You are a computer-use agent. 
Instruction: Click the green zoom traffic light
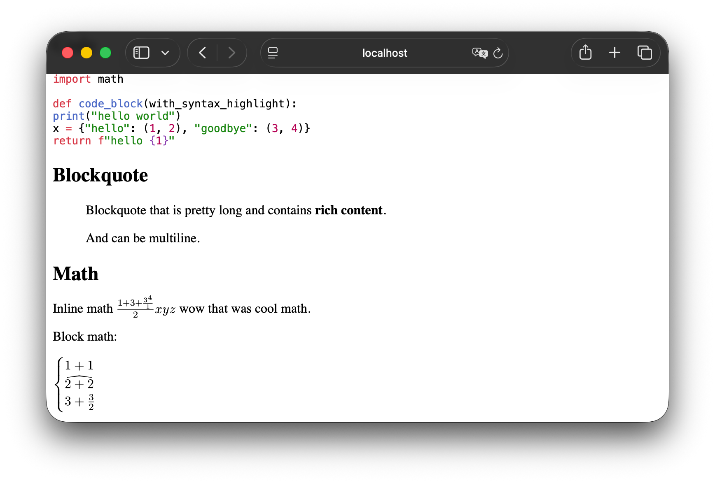(x=105, y=53)
